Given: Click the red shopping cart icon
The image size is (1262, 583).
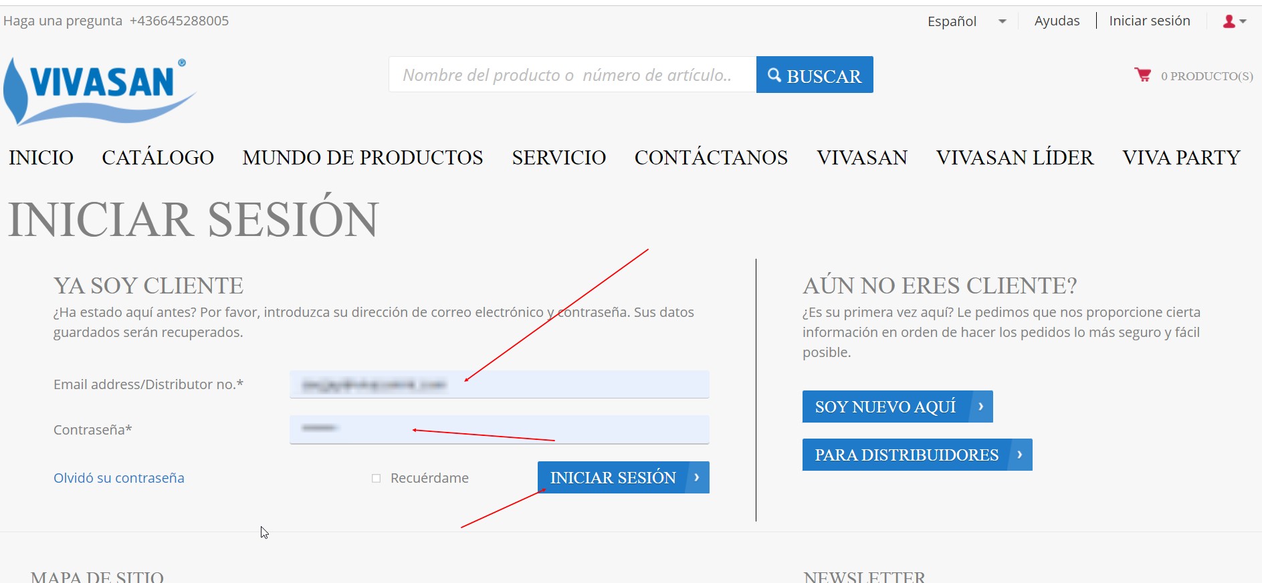Looking at the screenshot, I should coord(1142,75).
